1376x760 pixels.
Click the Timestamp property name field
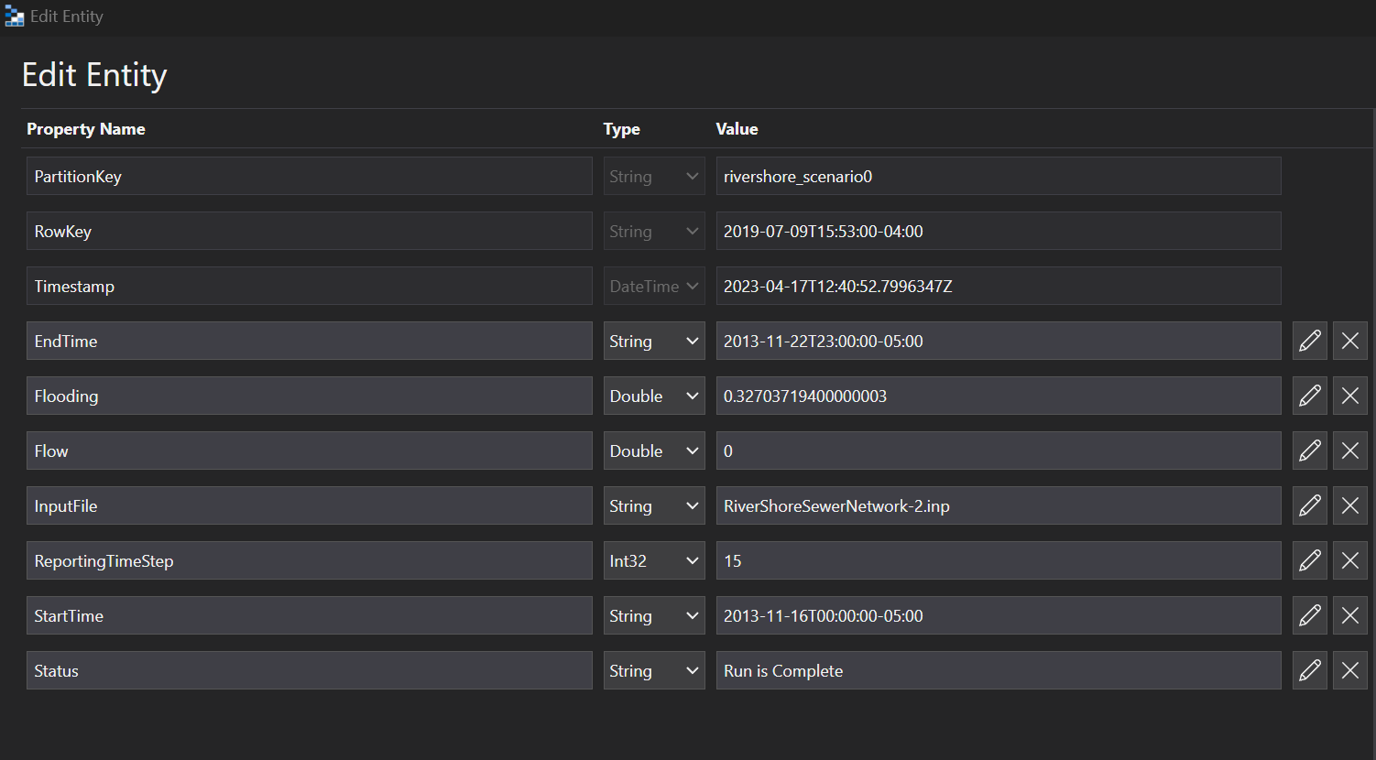(x=310, y=286)
